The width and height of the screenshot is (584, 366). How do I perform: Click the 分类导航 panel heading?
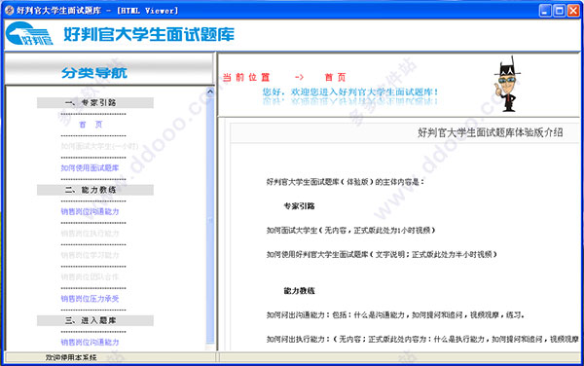coord(94,73)
